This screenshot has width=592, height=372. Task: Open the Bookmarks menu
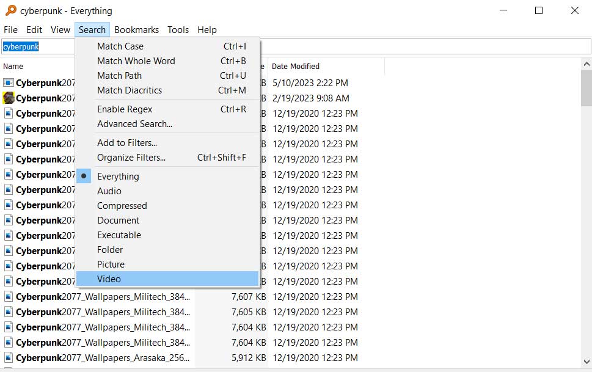tap(137, 30)
